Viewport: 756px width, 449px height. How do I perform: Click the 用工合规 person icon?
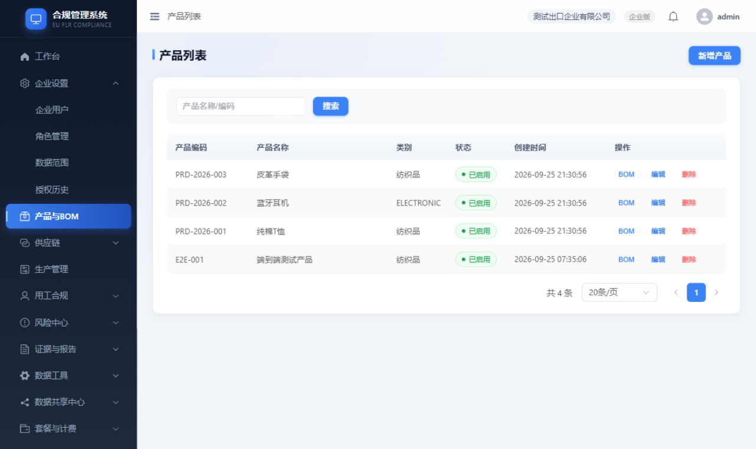pos(25,296)
